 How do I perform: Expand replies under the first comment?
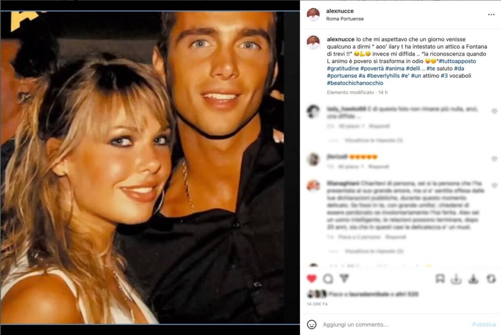[373, 140]
